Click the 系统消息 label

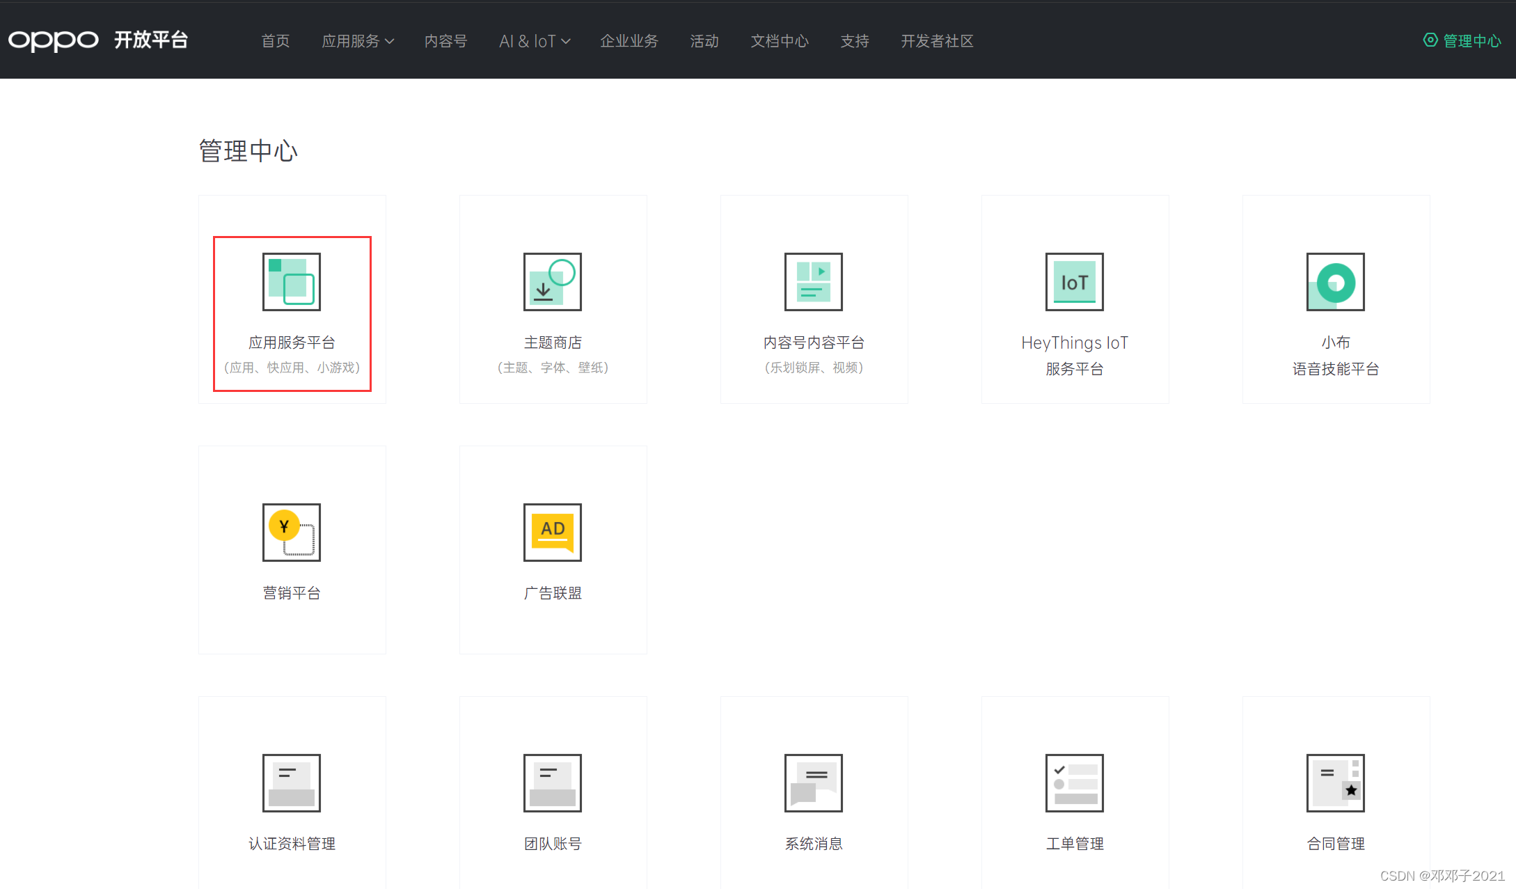(x=814, y=844)
